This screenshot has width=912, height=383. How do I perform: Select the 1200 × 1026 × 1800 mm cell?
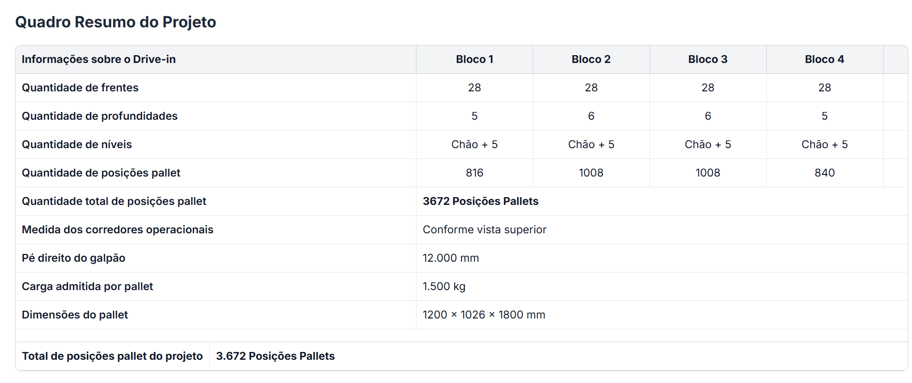[484, 315]
